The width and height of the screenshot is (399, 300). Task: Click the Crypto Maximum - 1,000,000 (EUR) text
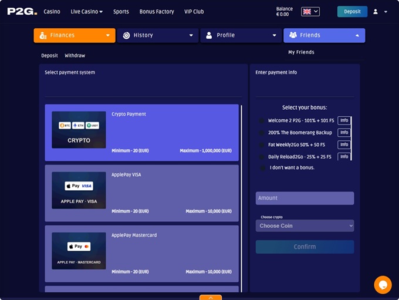tap(205, 151)
